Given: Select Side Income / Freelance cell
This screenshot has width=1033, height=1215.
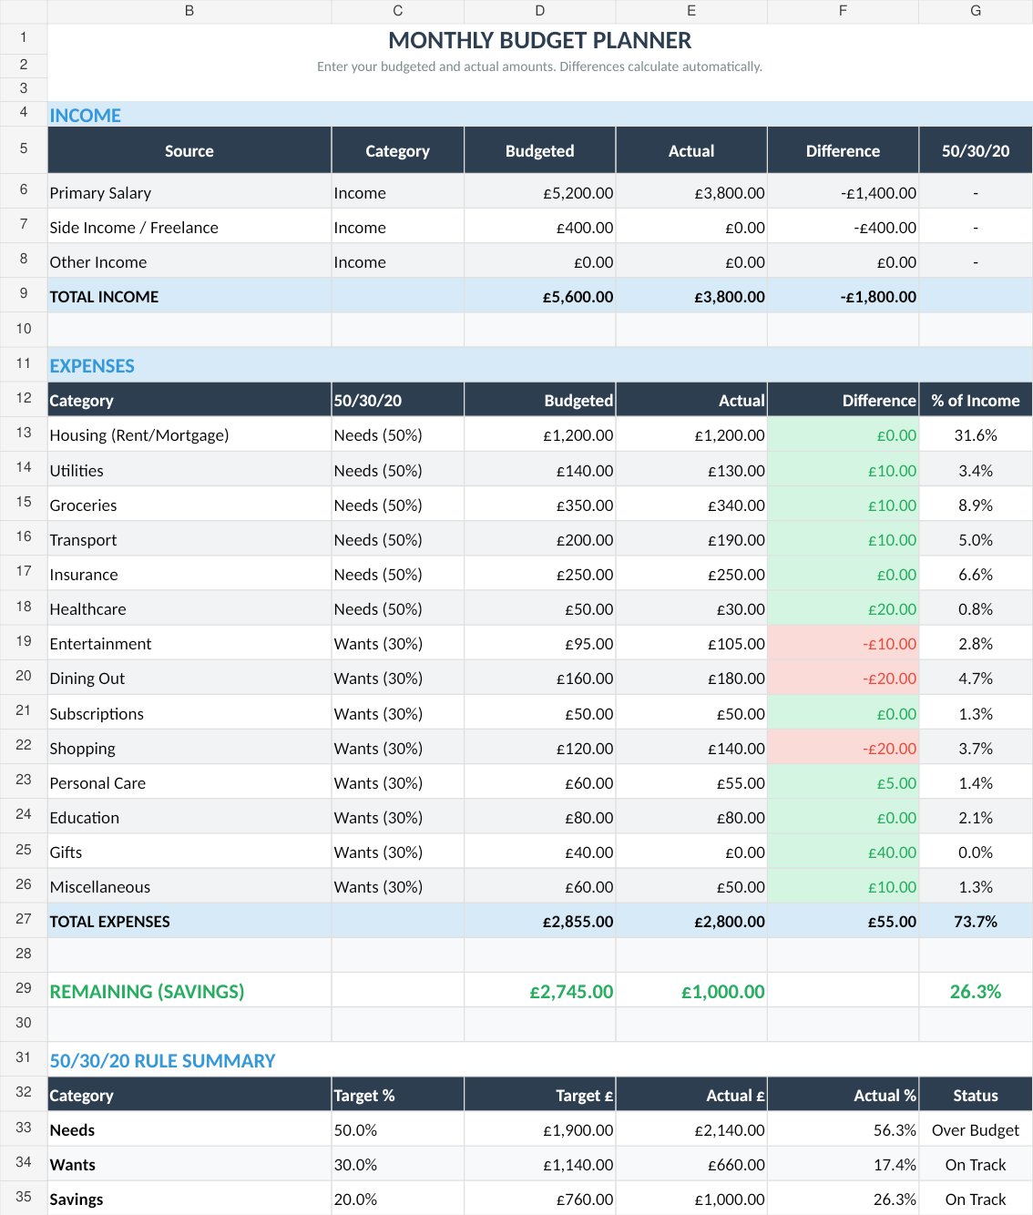Looking at the screenshot, I should pos(189,227).
